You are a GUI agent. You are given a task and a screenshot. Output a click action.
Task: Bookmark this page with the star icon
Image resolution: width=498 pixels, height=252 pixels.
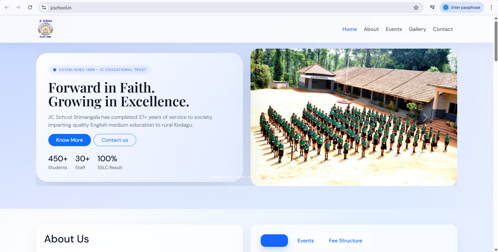pyautogui.click(x=416, y=7)
